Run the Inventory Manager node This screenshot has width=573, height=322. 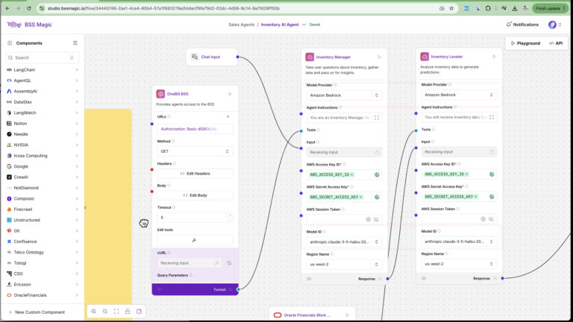tap(379, 57)
